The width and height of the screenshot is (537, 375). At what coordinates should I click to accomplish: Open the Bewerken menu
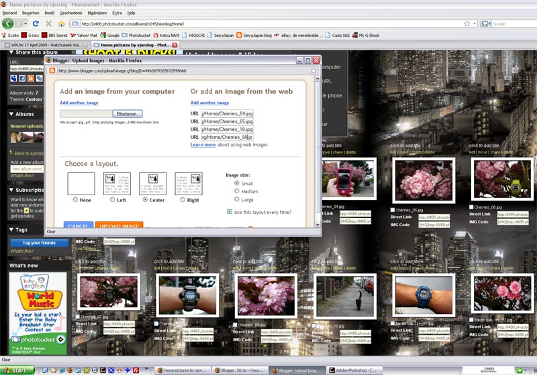30,13
